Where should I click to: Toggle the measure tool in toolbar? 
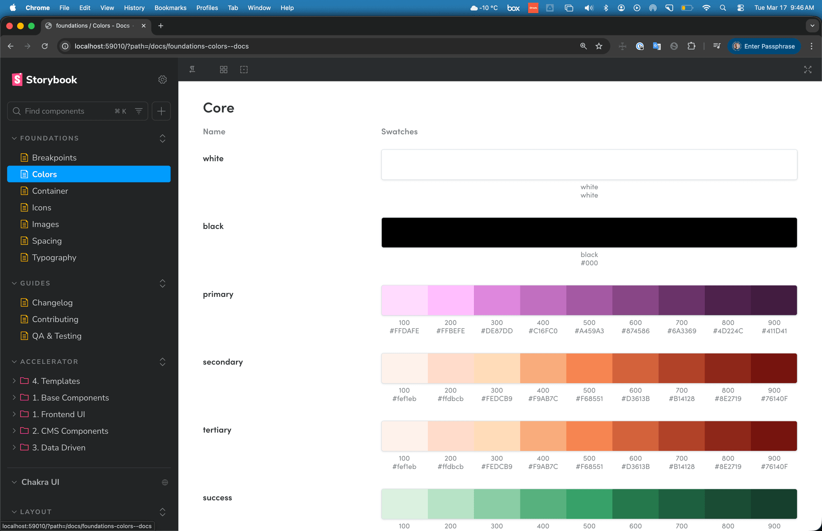pos(192,69)
